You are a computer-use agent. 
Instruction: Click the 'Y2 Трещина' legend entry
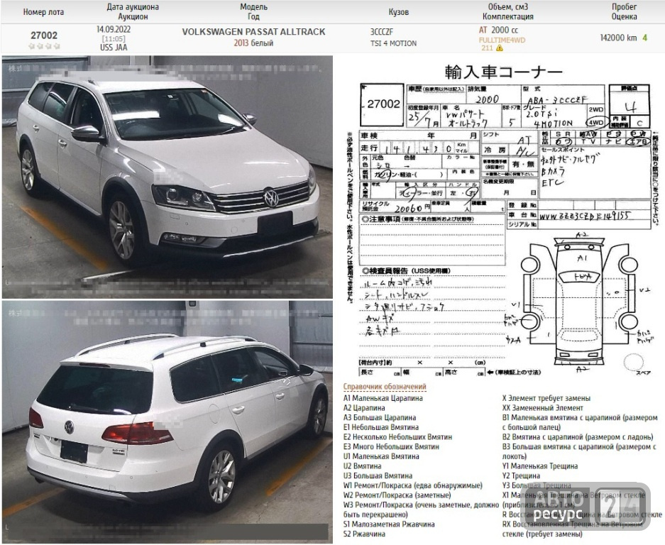[521, 476]
